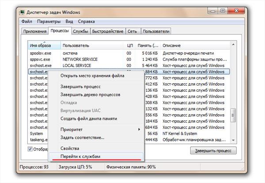Click the Task Manager title bar icon
Screen dimensions: 265x183
22,12
